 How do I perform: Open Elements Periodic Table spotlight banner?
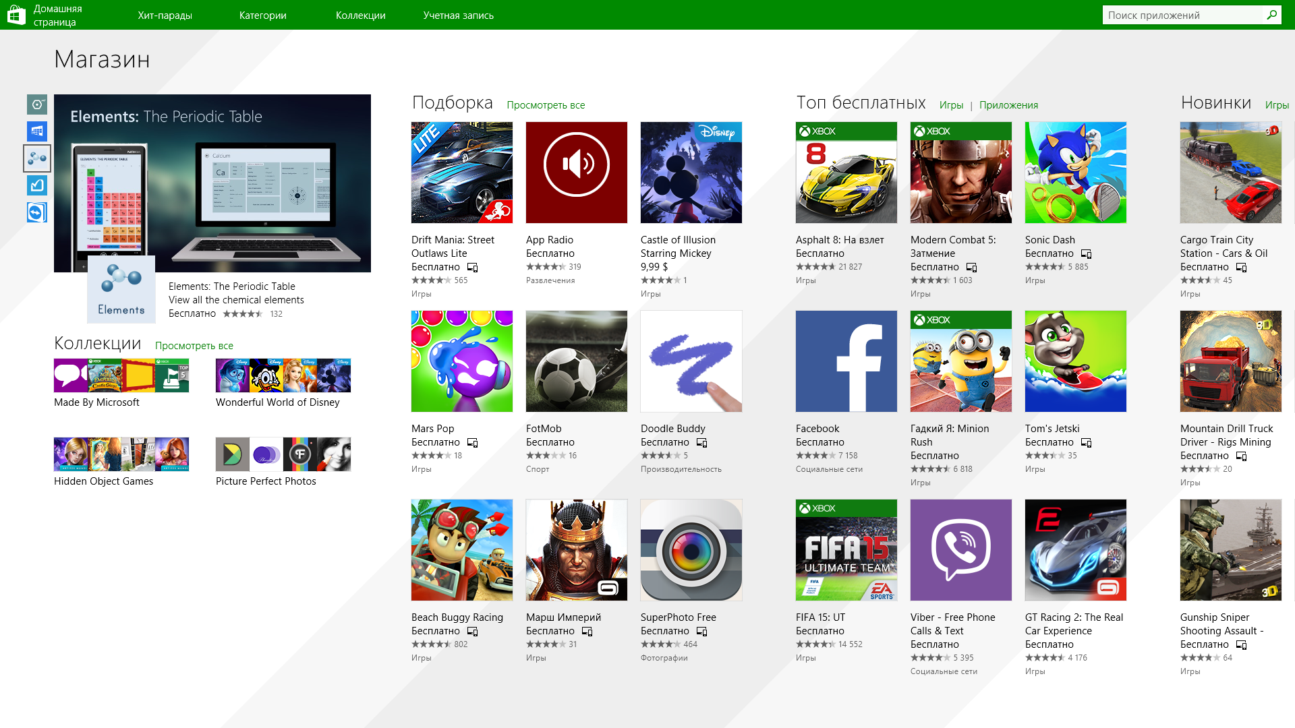click(x=212, y=183)
